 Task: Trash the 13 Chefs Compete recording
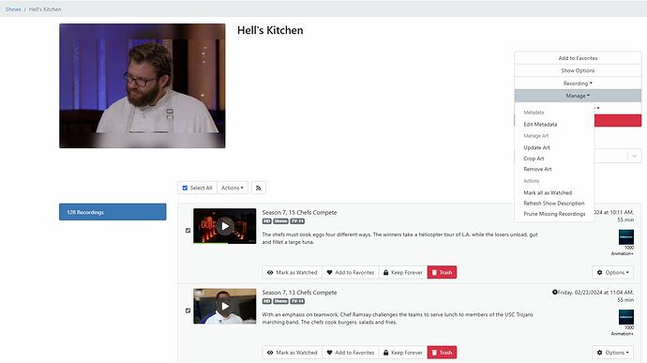[442, 353]
